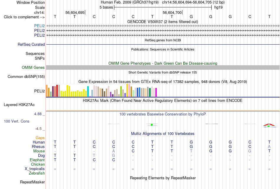Click the H3K27Ac Mark track title

tap(163, 101)
